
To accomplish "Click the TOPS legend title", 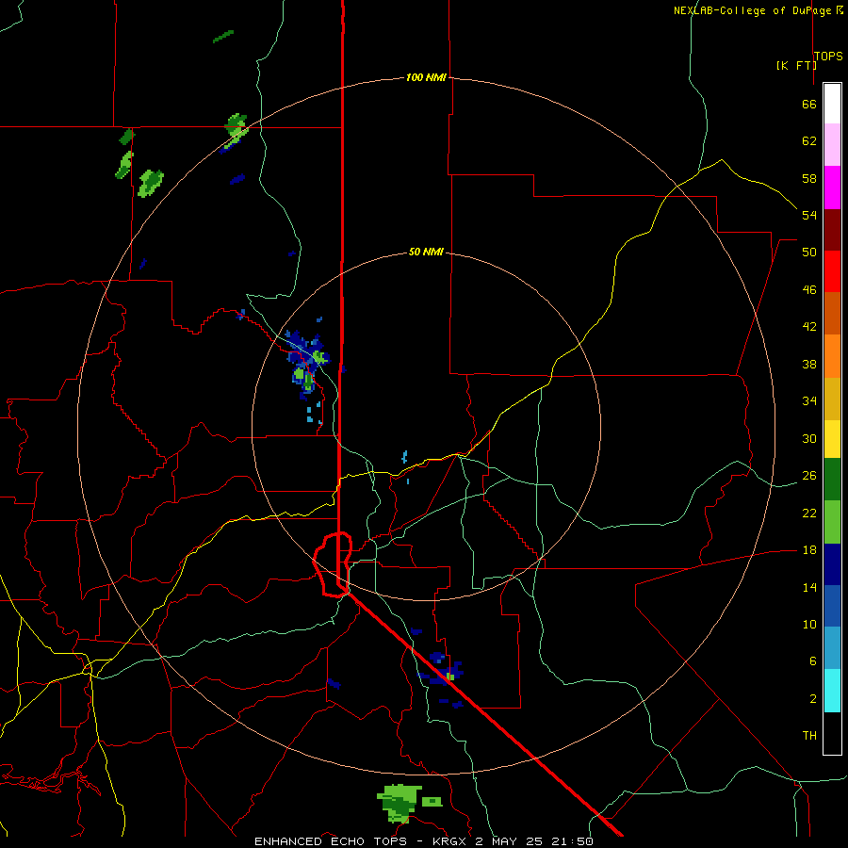I will click(x=828, y=56).
